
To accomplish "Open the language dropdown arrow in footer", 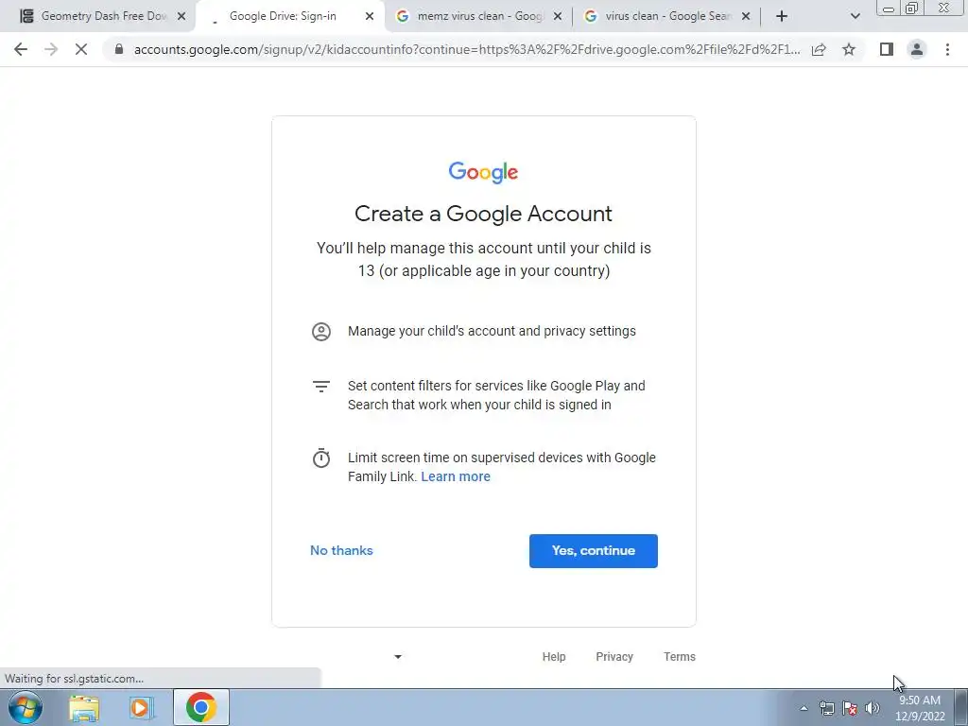I will (x=398, y=657).
